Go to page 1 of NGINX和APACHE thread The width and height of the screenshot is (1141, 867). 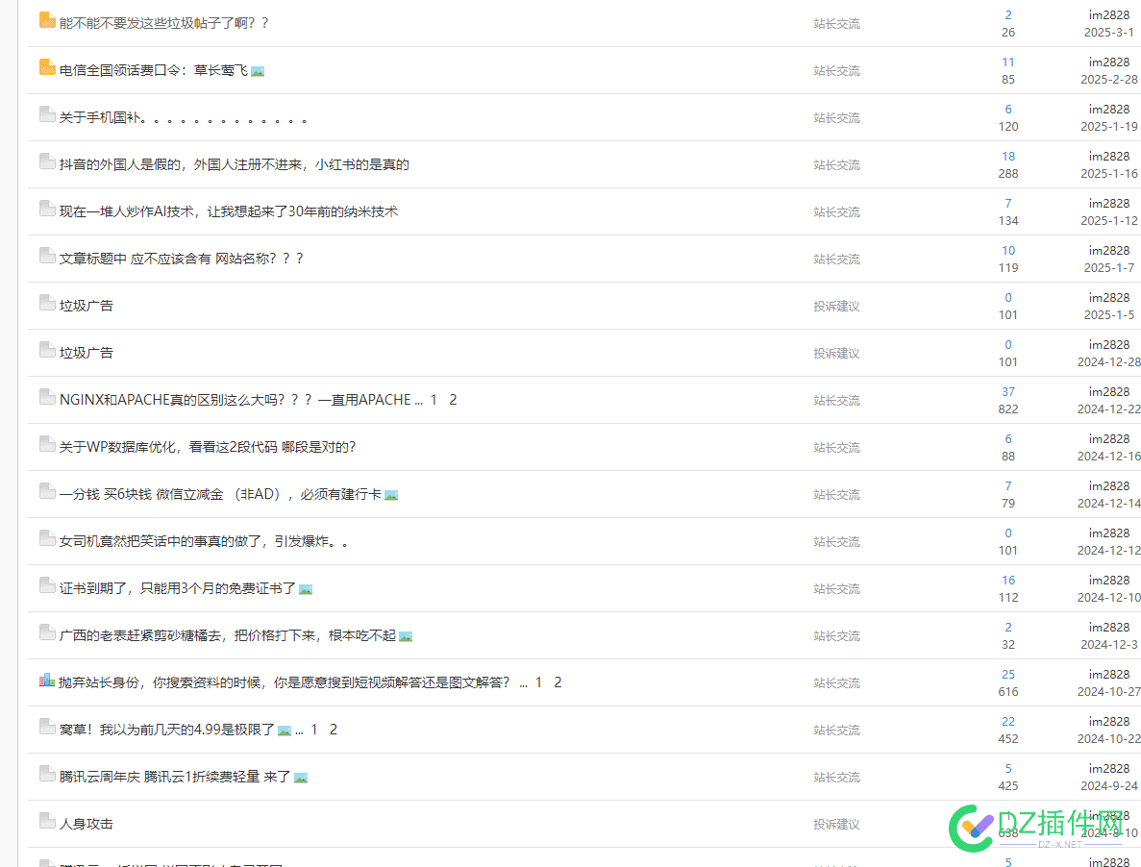[434, 400]
